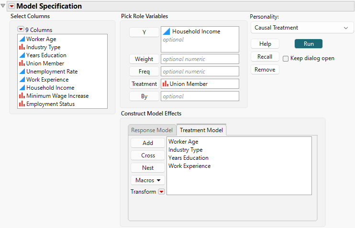Open the Macros dropdown menu
Viewport: 355px width, 228px height.
(x=148, y=180)
